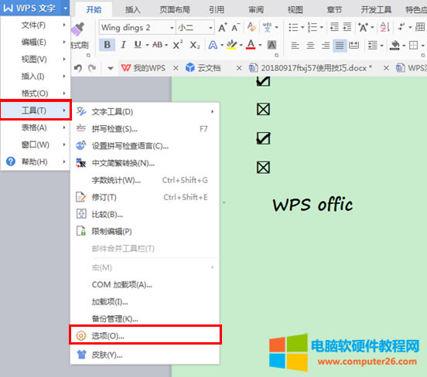Viewport: 427px width, 377px height.
Task: Apply strikethrough AB formatting
Action: pos(157,45)
